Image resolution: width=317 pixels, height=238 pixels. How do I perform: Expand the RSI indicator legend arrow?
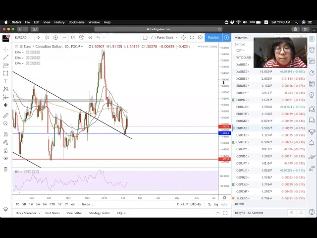click(x=22, y=172)
